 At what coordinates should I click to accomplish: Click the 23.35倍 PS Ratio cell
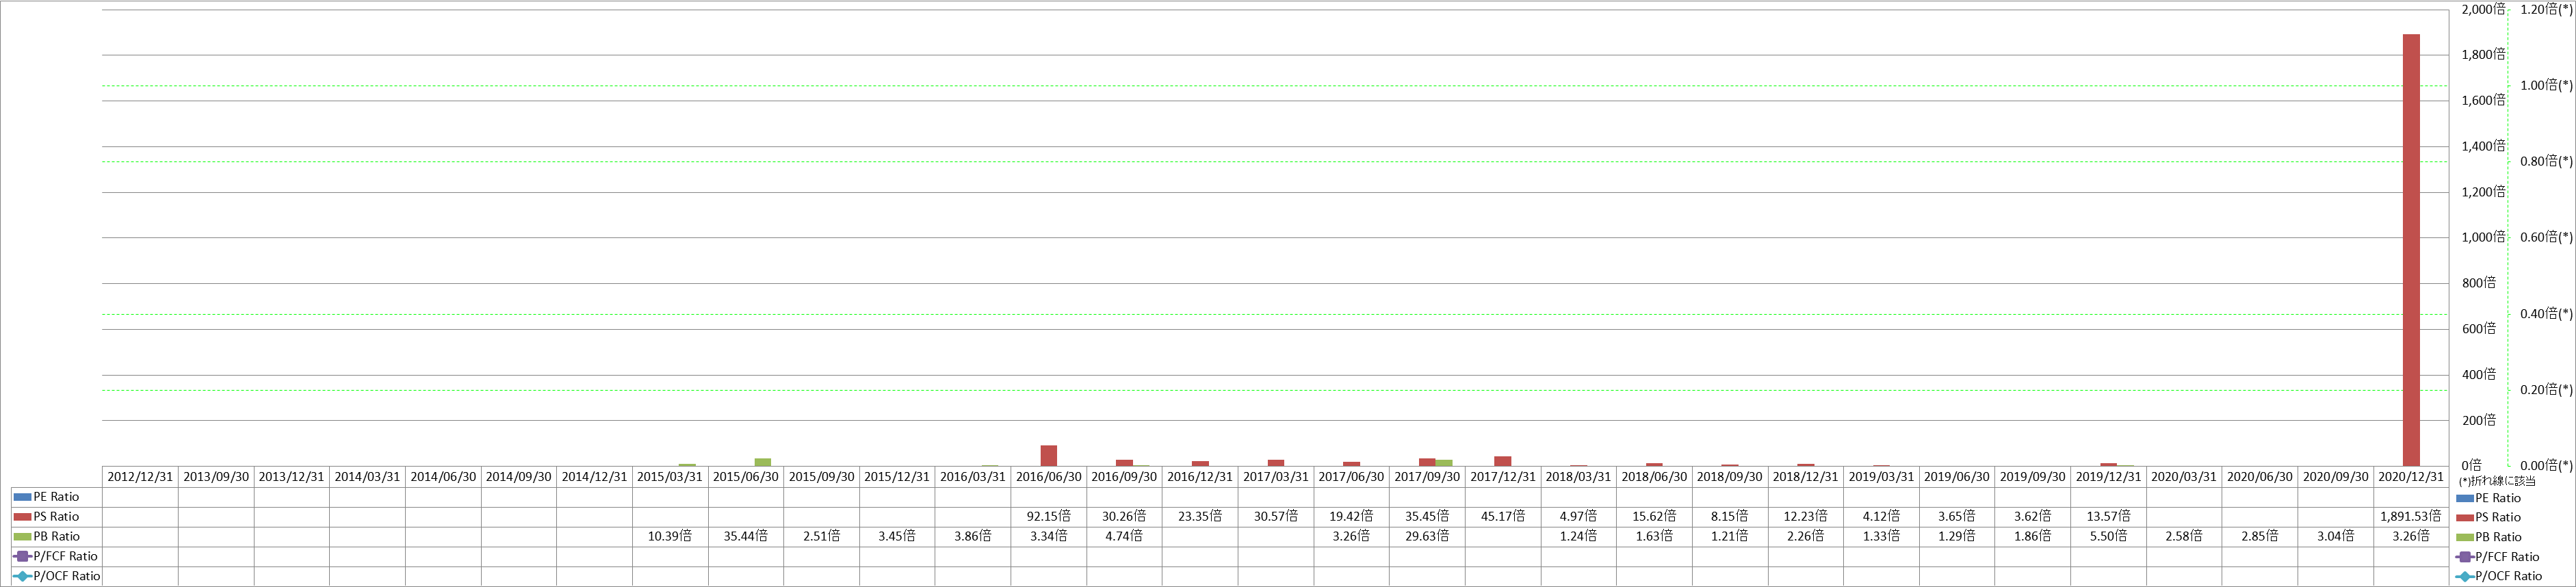point(1200,517)
